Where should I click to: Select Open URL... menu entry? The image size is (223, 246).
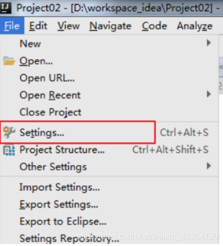point(109,78)
